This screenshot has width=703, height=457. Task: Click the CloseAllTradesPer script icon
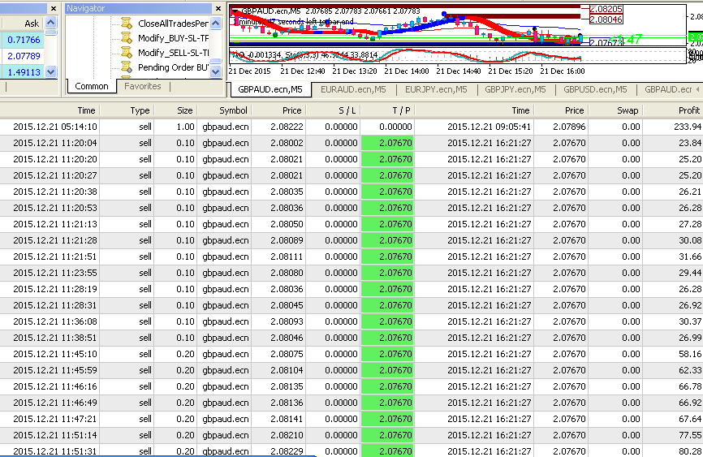[x=127, y=24]
